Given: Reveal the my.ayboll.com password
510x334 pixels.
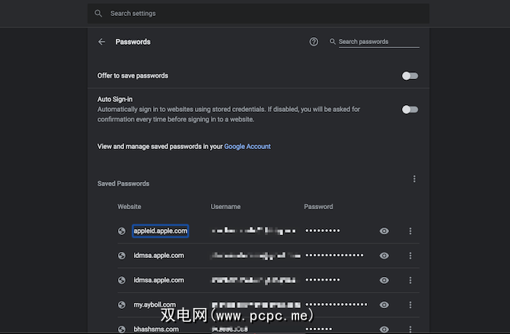Looking at the screenshot, I should pos(384,304).
